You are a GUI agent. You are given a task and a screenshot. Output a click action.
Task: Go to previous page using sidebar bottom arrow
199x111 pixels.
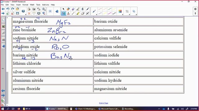3,91
